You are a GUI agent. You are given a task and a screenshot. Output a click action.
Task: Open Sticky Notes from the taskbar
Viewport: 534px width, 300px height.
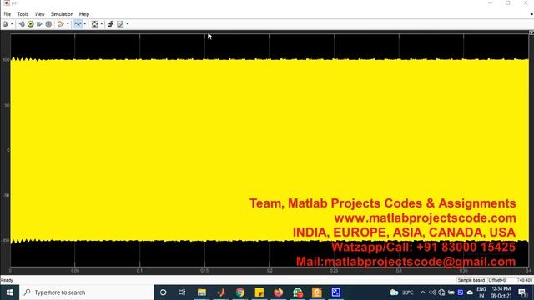[x=259, y=292]
